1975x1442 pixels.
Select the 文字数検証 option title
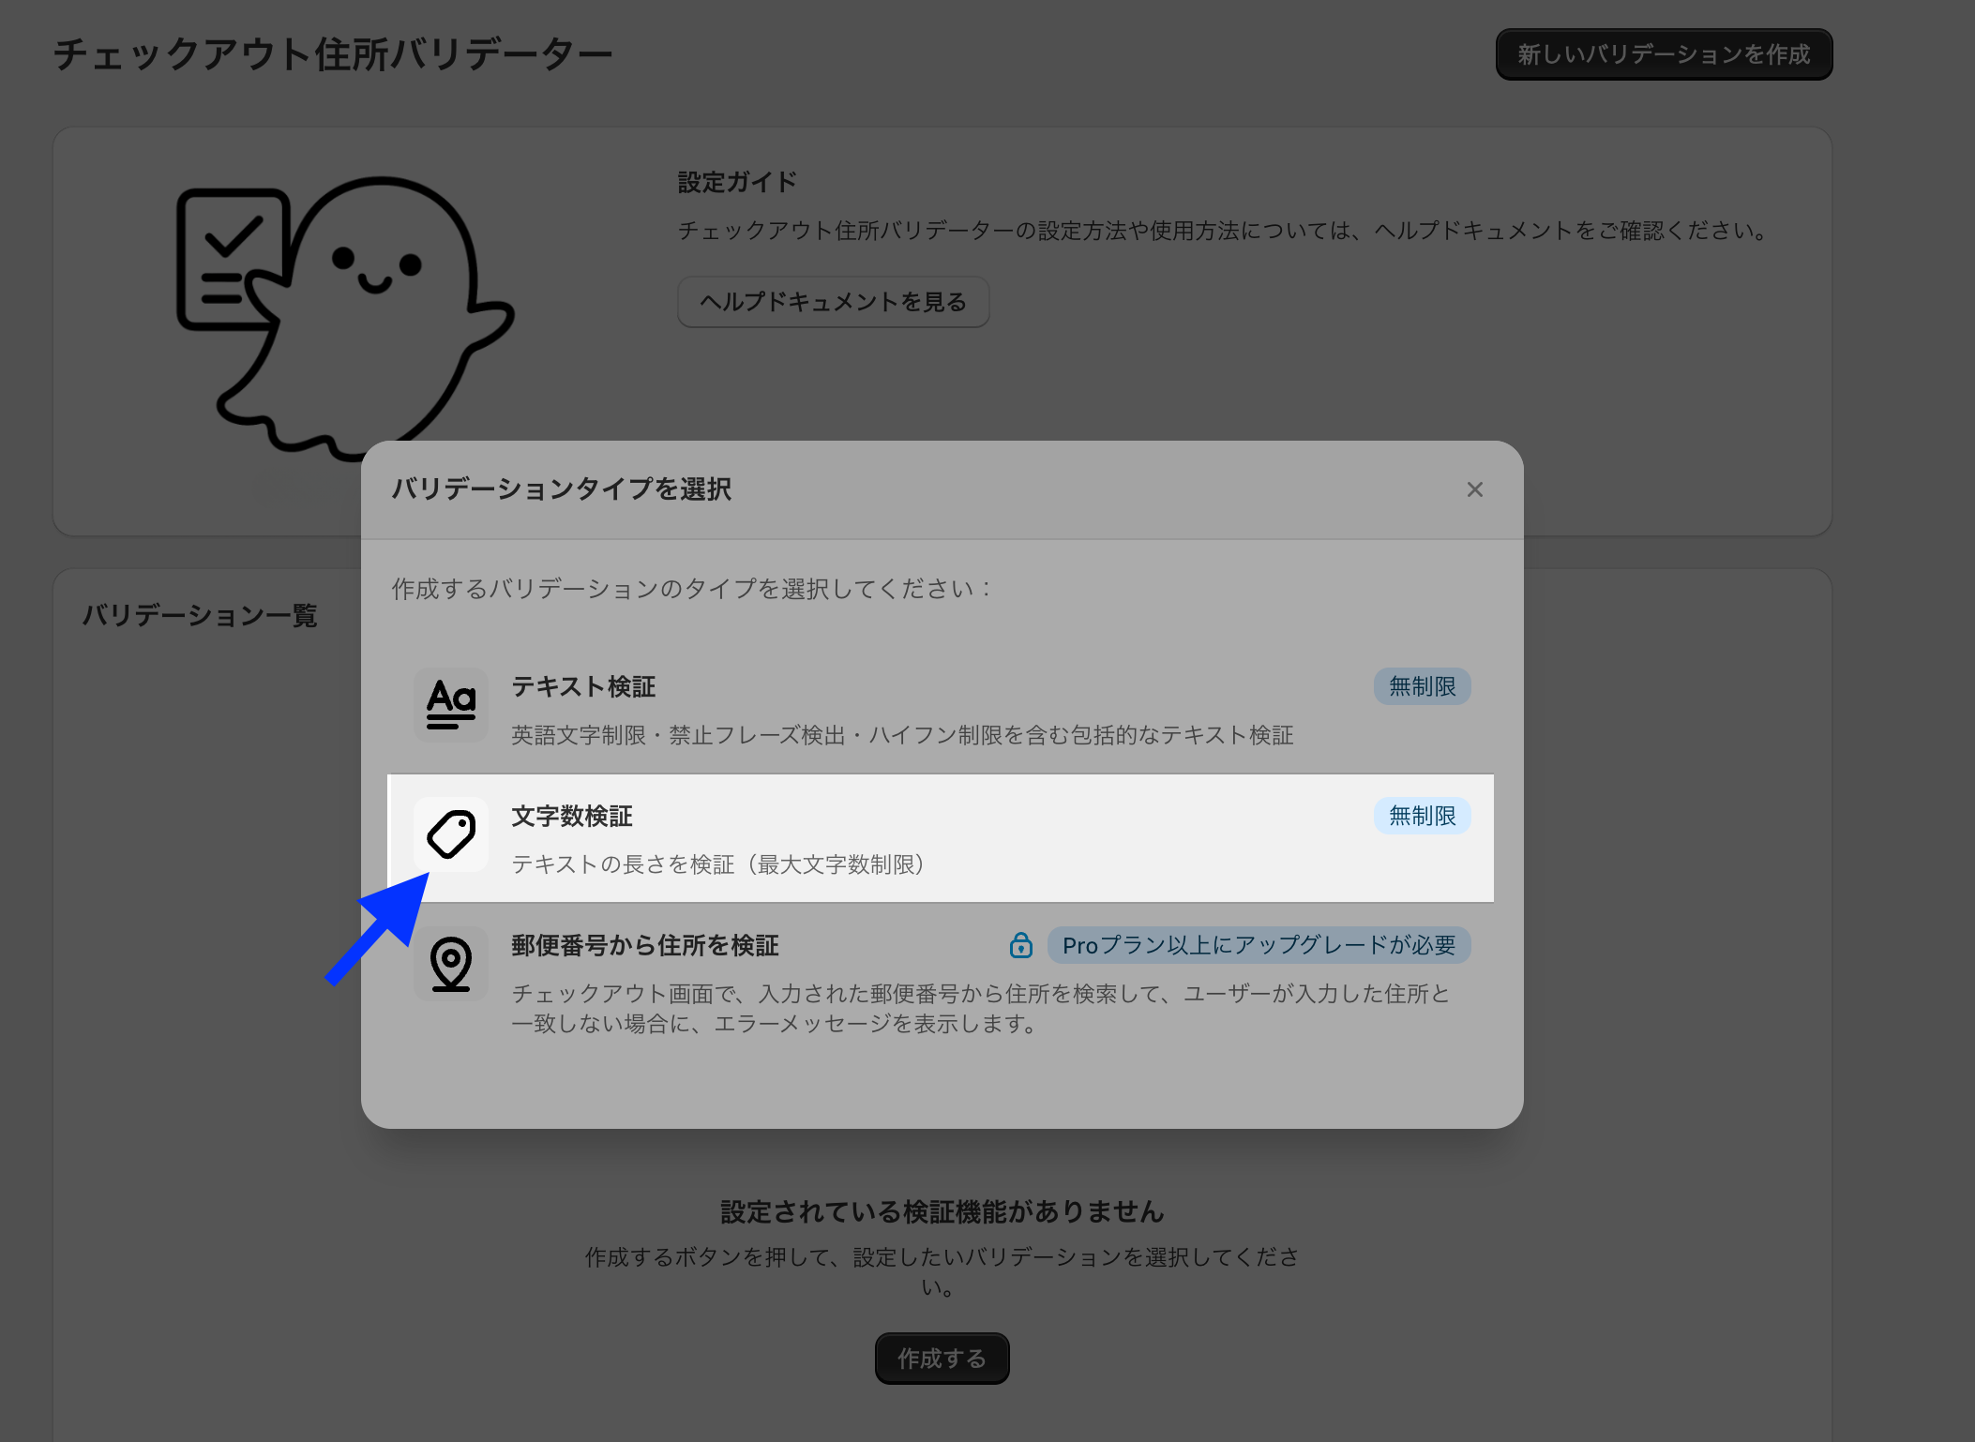(572, 816)
